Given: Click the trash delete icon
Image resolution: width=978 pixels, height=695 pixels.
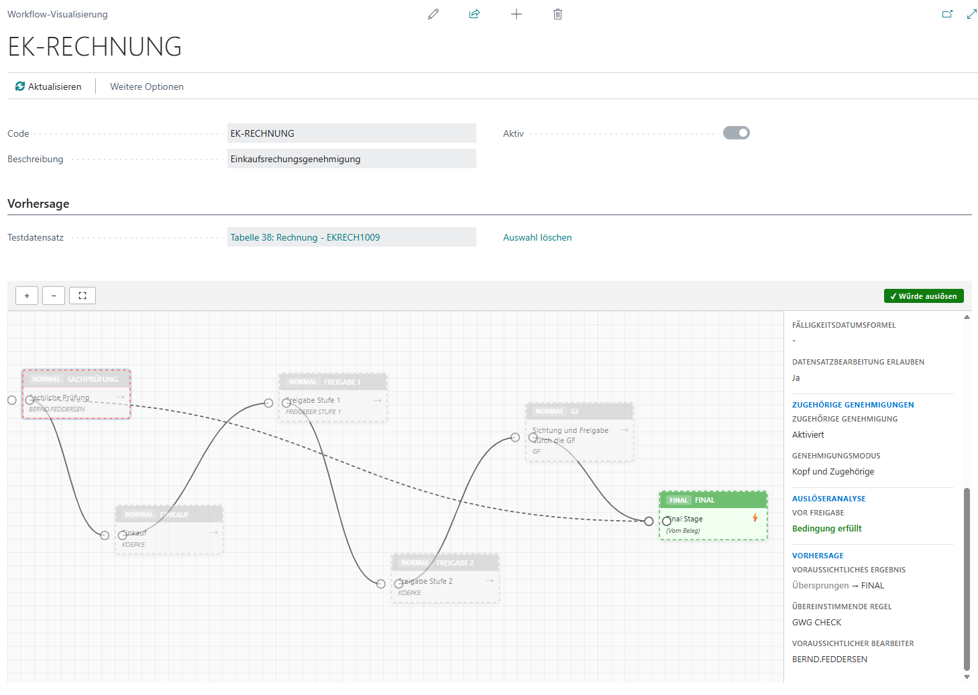Looking at the screenshot, I should [557, 14].
